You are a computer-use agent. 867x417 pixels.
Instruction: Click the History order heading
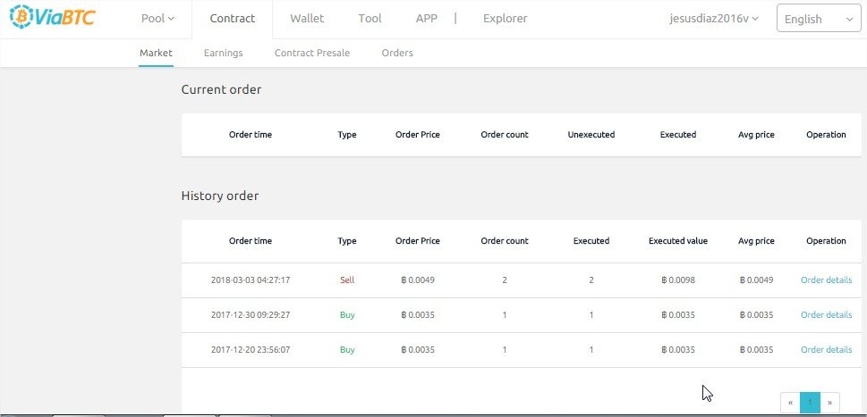coord(220,196)
